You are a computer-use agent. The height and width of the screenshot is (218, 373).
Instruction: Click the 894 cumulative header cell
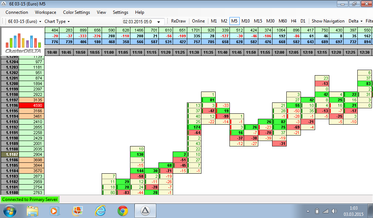(365, 42)
